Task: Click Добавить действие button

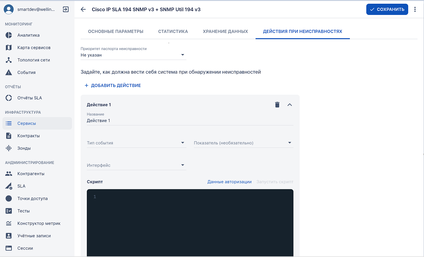Action: [x=113, y=85]
